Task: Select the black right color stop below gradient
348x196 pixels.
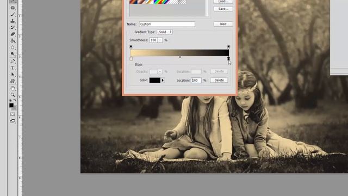Action: [228, 58]
